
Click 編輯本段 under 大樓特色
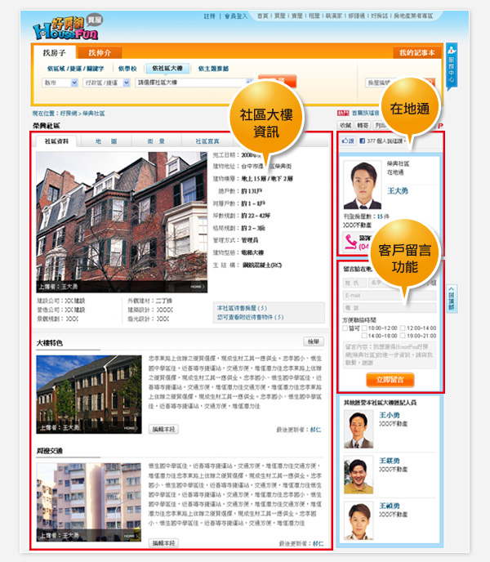tap(163, 429)
